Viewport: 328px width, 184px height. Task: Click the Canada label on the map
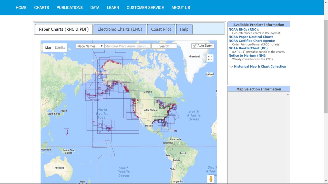click(x=148, y=92)
